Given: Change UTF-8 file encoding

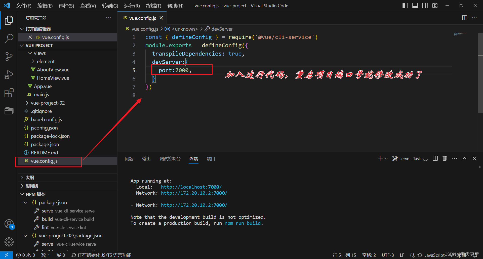Looking at the screenshot, I should pos(388,255).
